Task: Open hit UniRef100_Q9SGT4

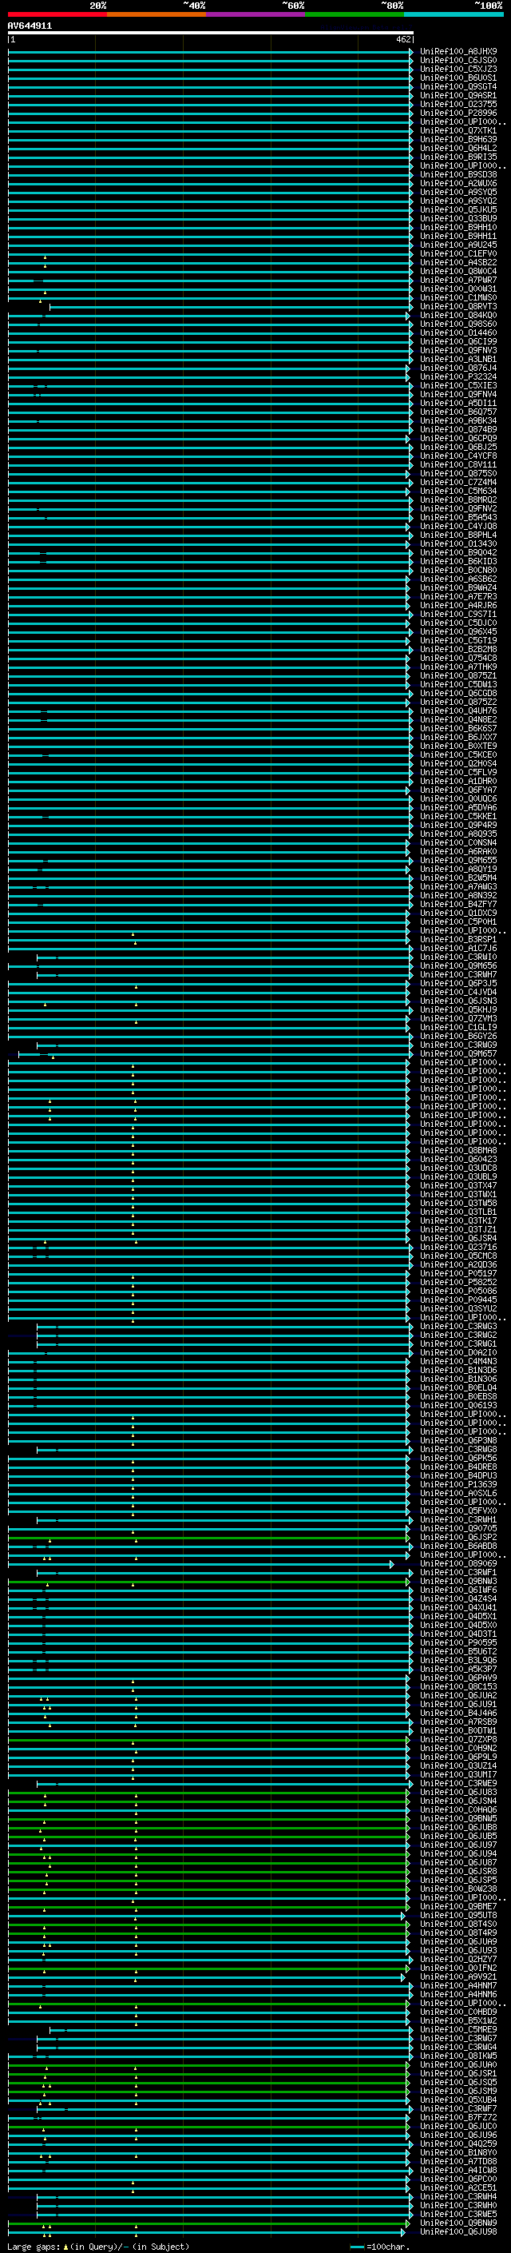Action: [x=458, y=86]
